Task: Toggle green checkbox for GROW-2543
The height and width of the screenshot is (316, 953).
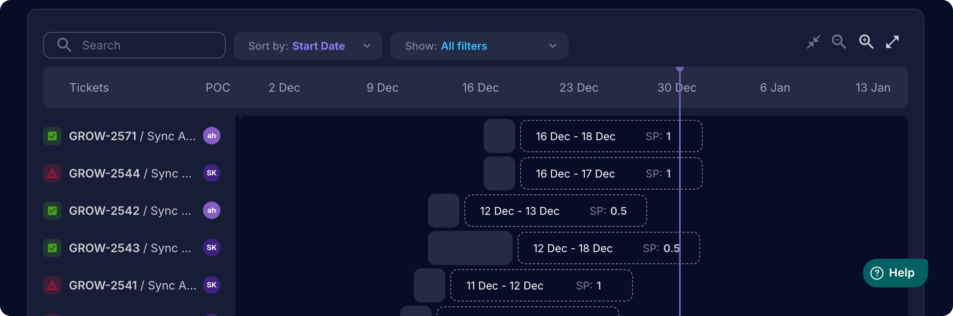Action: click(52, 248)
